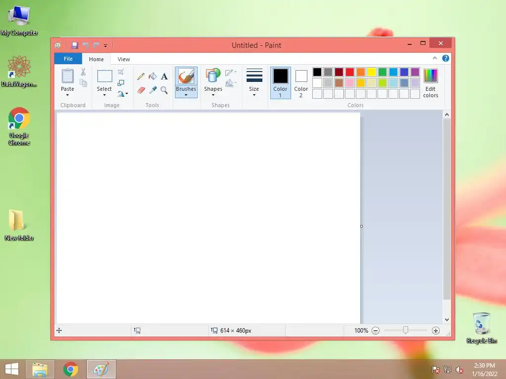Open the File menu

tap(68, 59)
